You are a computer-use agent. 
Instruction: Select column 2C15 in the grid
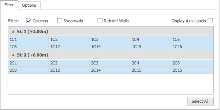click(x=151, y=70)
